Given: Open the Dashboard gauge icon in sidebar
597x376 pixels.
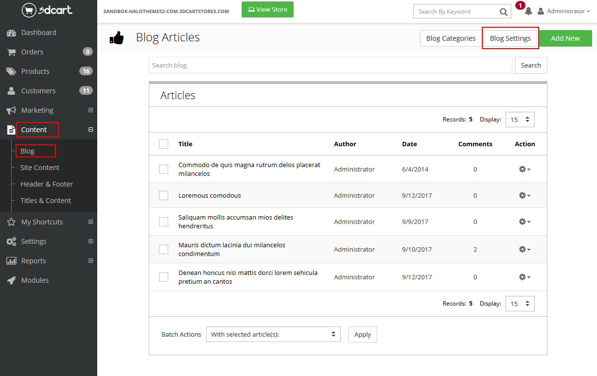Looking at the screenshot, I should [x=11, y=33].
